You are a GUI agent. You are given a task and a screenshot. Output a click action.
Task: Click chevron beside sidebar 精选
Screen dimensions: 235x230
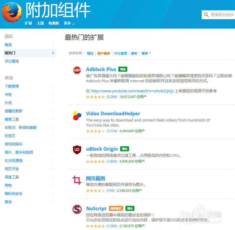[x=53, y=45]
